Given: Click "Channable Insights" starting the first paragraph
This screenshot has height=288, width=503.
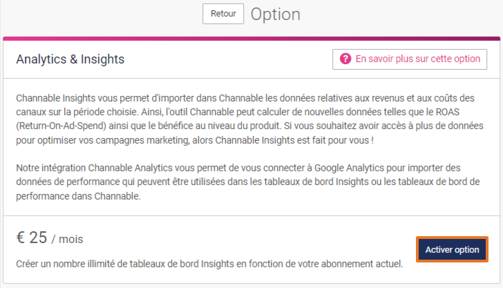Looking at the screenshot, I should click(x=56, y=98).
